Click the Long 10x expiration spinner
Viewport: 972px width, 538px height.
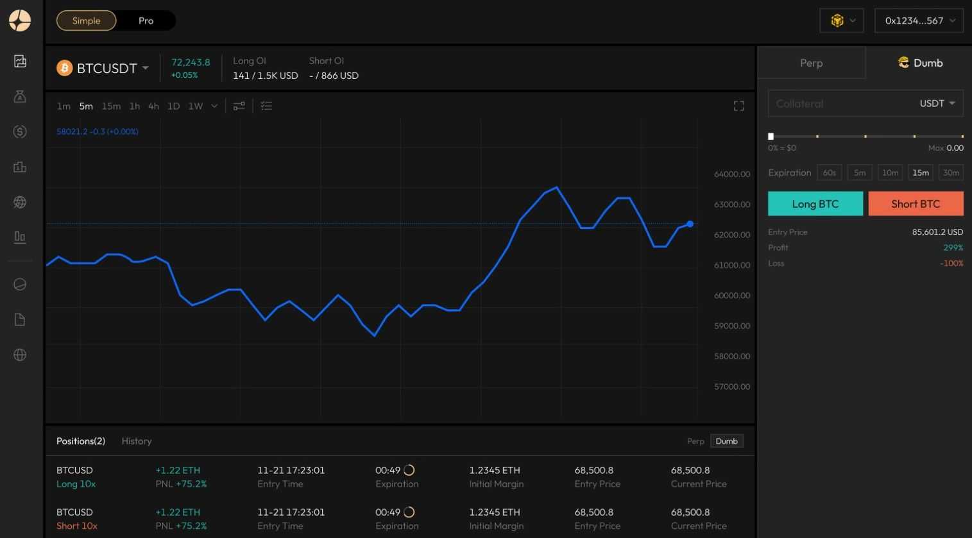[409, 470]
